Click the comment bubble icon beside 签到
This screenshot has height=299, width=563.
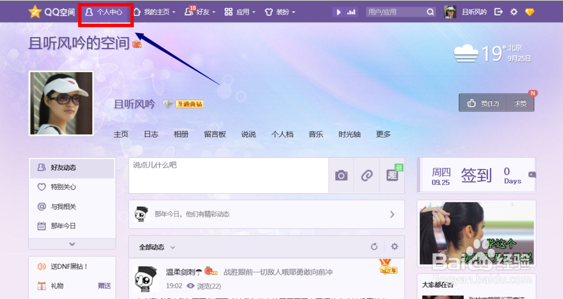coord(532,175)
